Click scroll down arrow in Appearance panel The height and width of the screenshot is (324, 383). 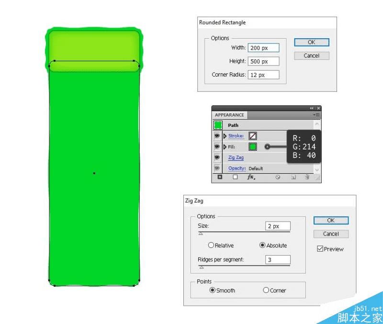[317, 170]
